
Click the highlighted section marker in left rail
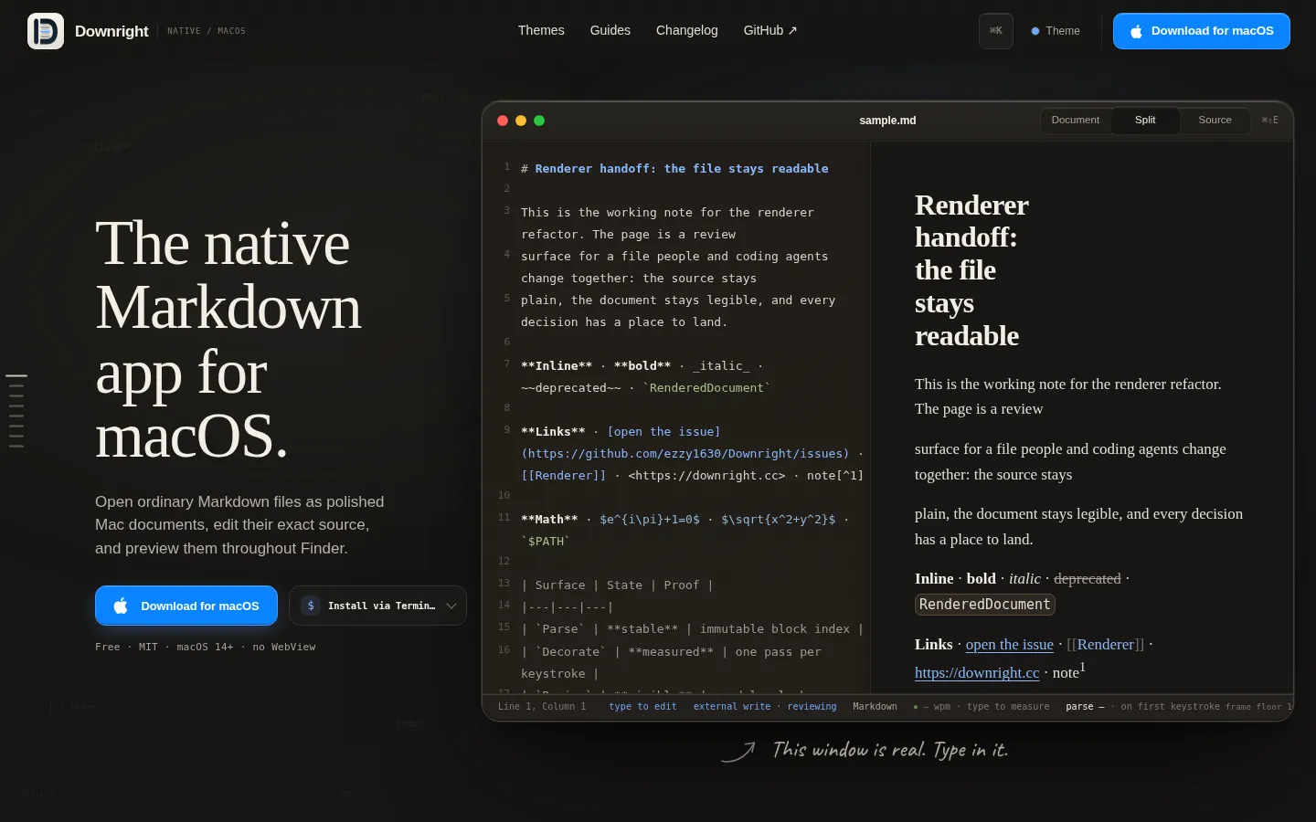click(x=16, y=375)
